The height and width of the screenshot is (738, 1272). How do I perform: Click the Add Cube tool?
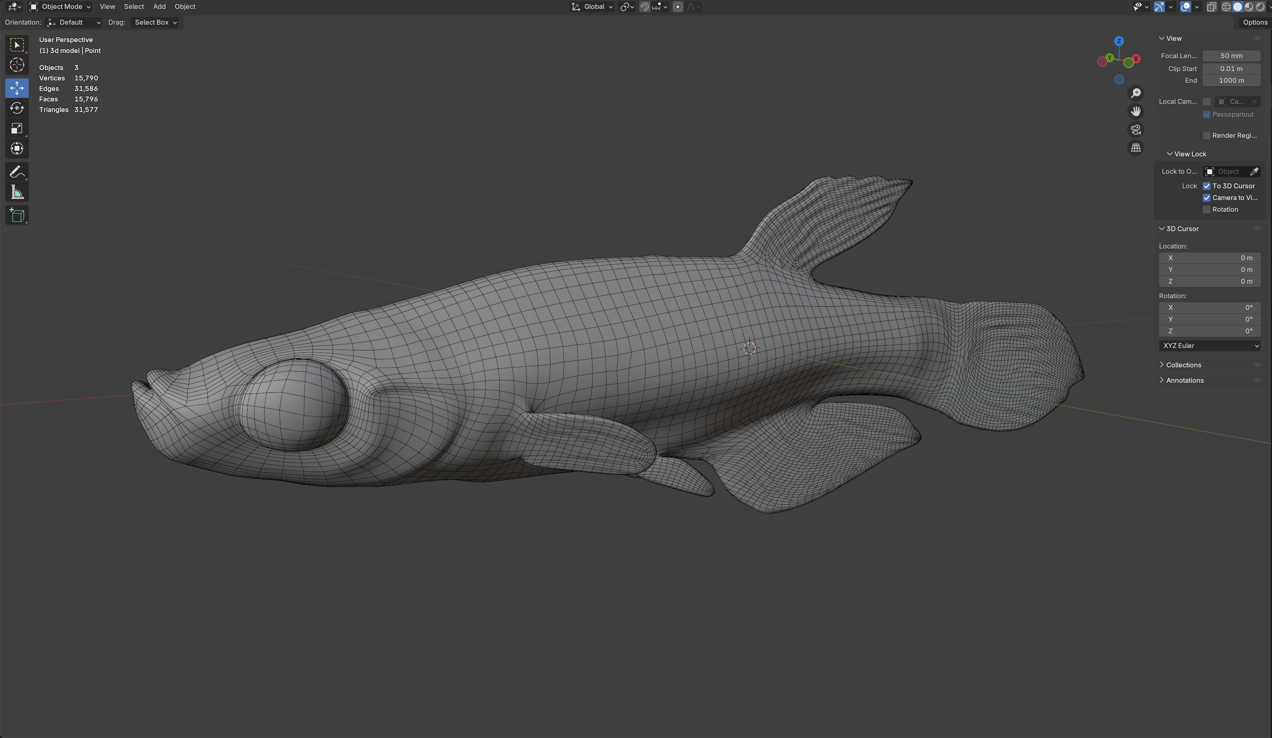(17, 215)
